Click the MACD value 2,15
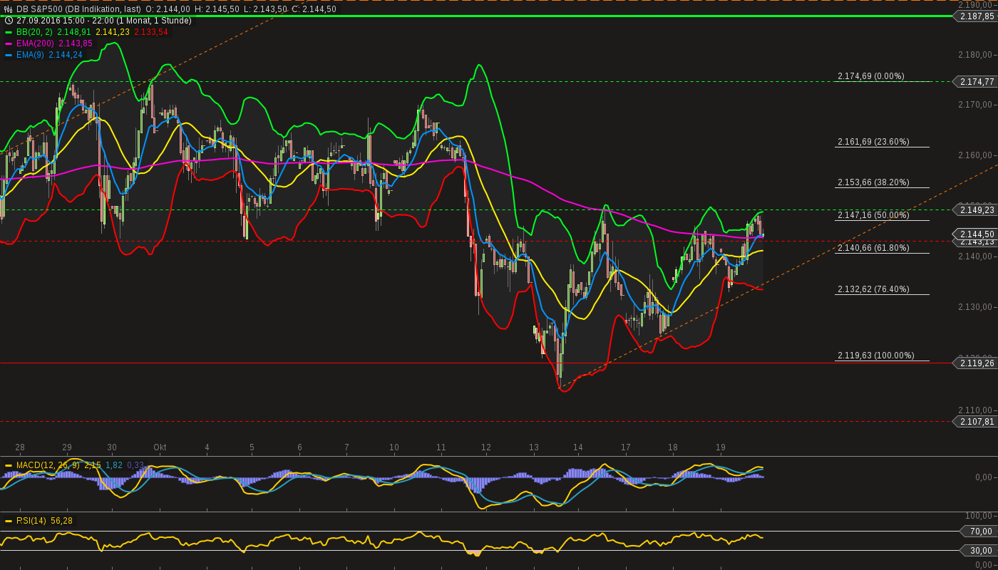 tap(93, 465)
